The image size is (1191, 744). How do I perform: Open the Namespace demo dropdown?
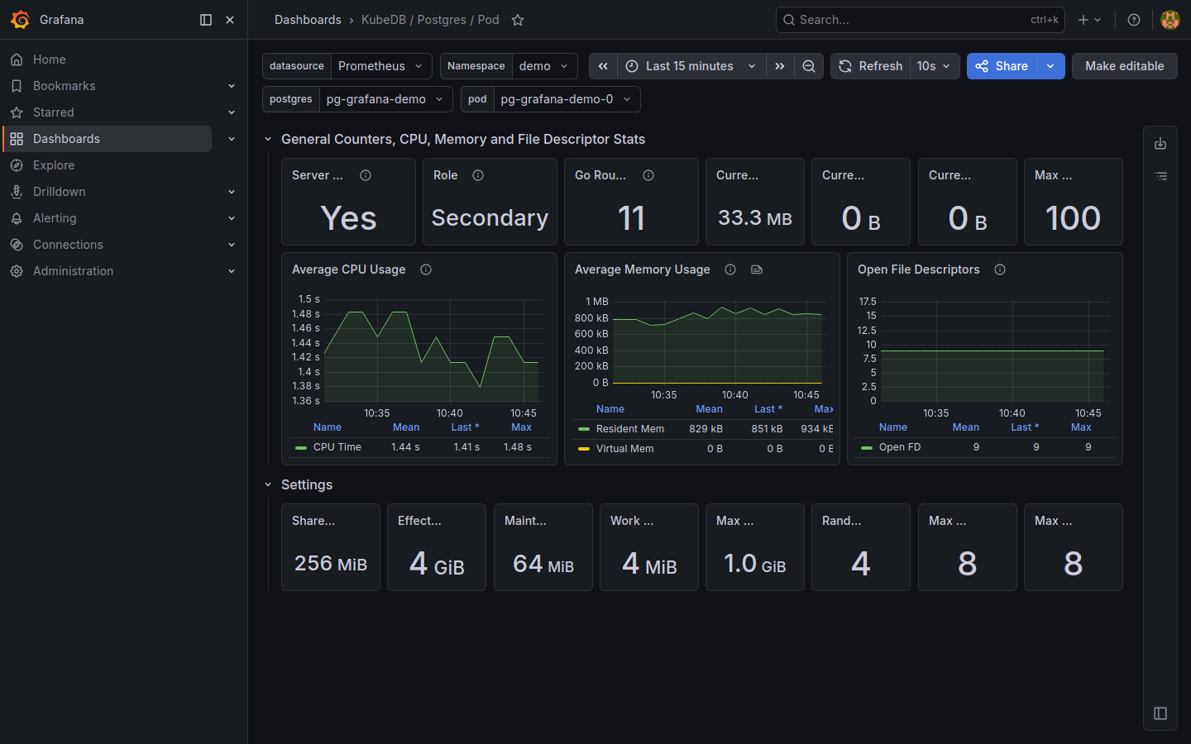coord(544,66)
